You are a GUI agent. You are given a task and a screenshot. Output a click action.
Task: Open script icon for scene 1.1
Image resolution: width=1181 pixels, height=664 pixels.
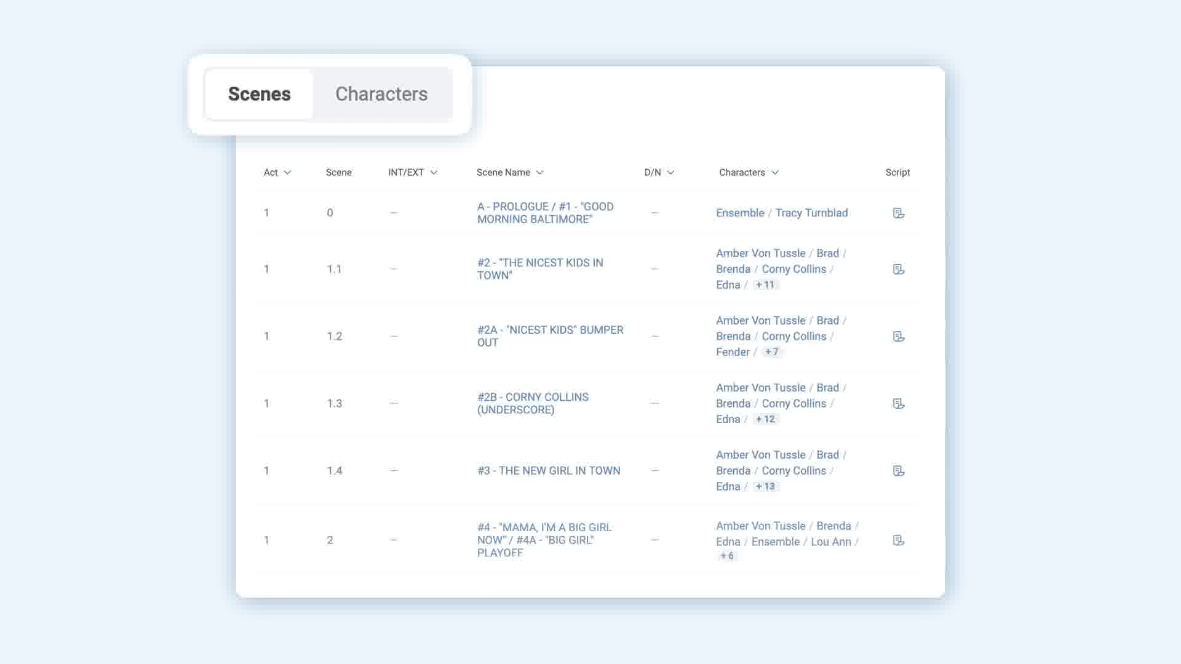898,269
